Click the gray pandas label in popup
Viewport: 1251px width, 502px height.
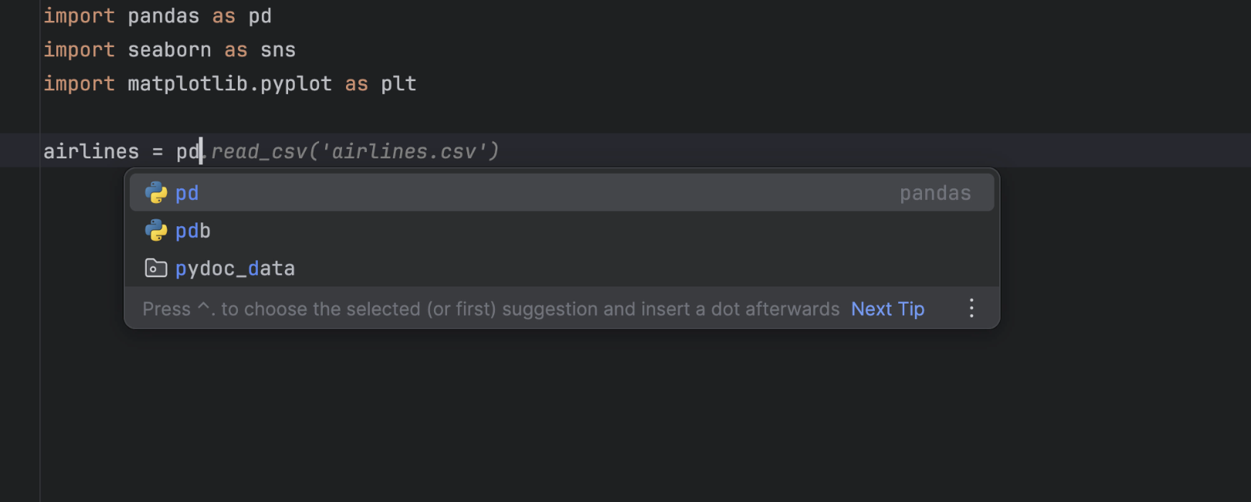click(x=934, y=193)
